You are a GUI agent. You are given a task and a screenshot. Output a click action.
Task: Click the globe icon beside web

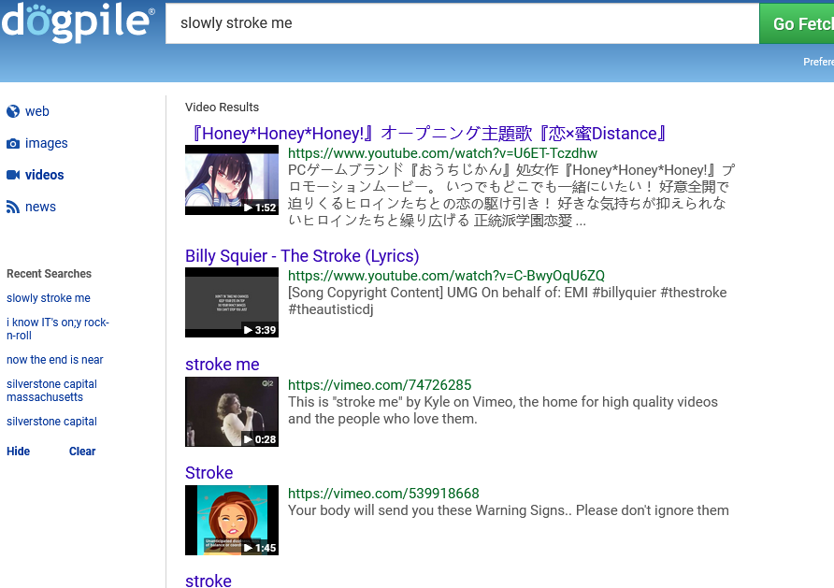tap(13, 111)
